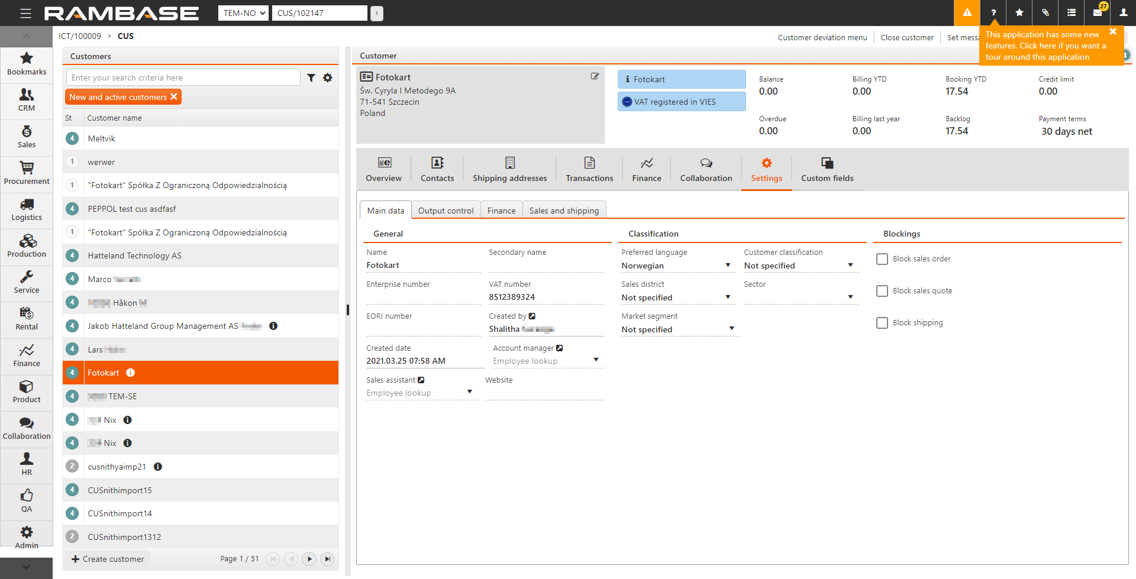The height and width of the screenshot is (579, 1136).
Task: Open the Shipping addresses tab
Action: coord(509,169)
